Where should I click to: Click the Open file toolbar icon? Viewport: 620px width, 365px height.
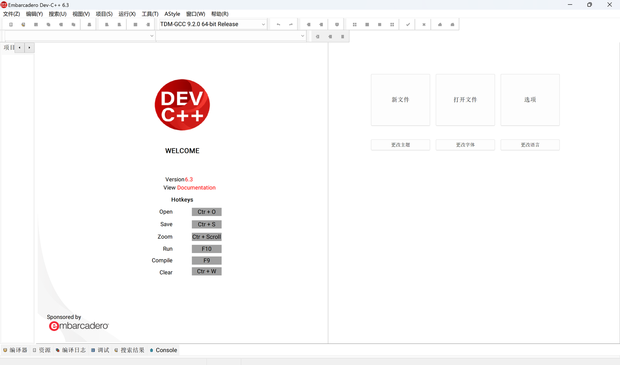click(23, 24)
